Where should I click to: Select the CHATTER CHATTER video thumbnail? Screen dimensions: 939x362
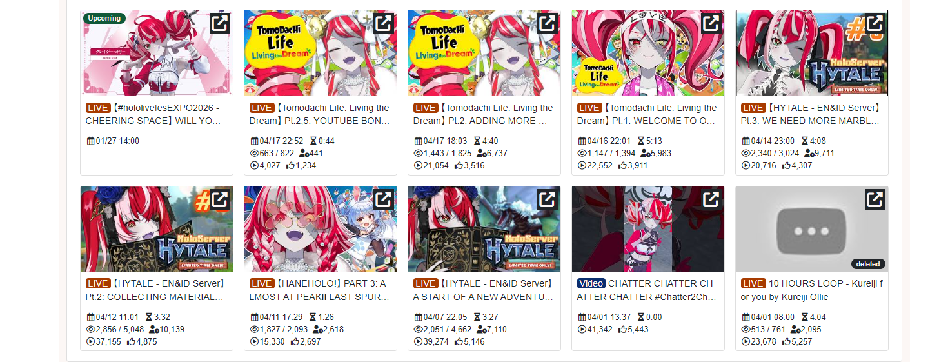tap(648, 229)
